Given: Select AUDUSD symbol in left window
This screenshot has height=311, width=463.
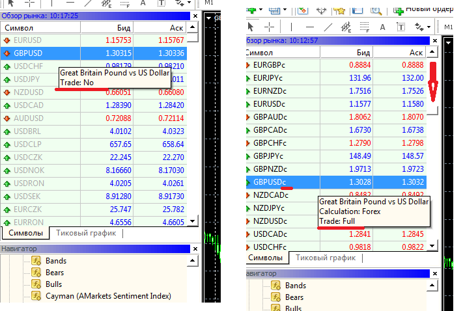Looking at the screenshot, I should (x=29, y=118).
